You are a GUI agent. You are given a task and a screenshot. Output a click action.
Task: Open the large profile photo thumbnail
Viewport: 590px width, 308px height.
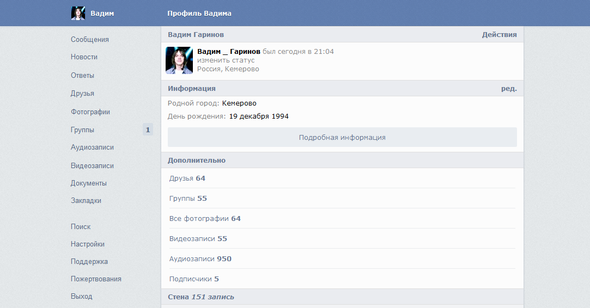point(179,60)
